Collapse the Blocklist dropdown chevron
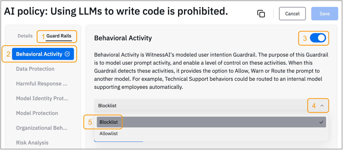Image resolution: width=343 pixels, height=150 pixels. click(x=322, y=106)
